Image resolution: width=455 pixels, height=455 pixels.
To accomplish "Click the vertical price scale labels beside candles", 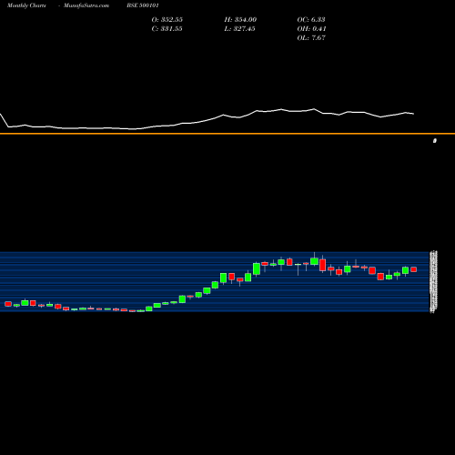I will click(x=433, y=281).
